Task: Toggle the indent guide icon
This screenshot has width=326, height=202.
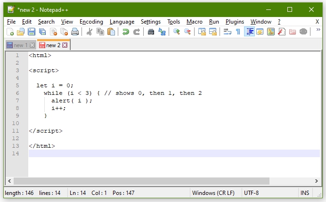Action: pyautogui.click(x=249, y=32)
